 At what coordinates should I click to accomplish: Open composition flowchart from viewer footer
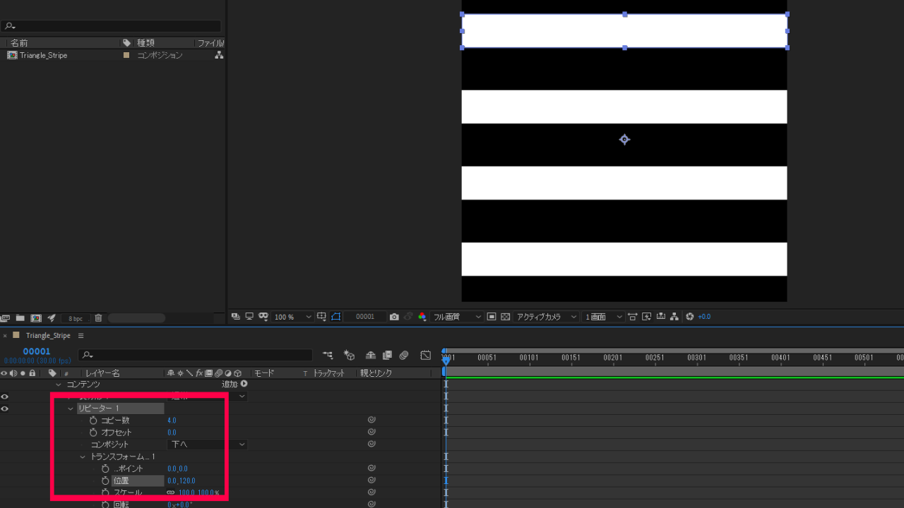point(674,317)
